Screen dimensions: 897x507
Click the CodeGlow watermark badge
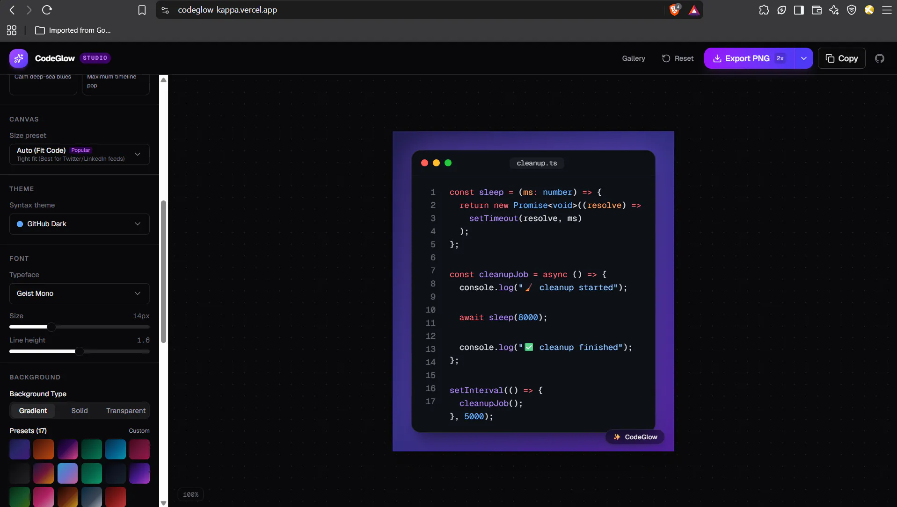[x=635, y=437]
